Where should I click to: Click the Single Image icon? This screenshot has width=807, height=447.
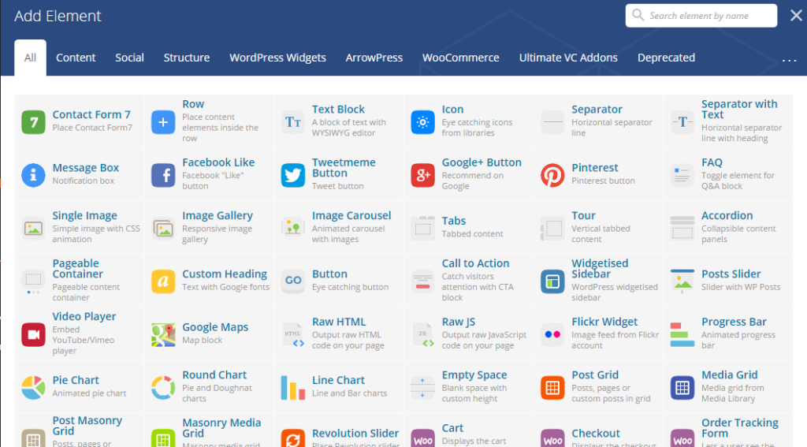point(33,228)
